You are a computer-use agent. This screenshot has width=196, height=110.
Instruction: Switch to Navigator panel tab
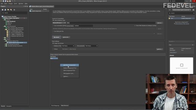pyautogui.click(x=9, y=106)
